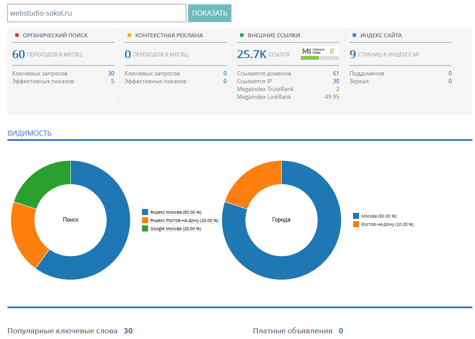Click the blue Индекс сайта marker square
The image size is (475, 339).
tap(354, 36)
